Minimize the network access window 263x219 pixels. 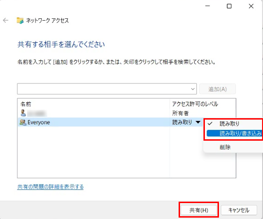pos(208,6)
